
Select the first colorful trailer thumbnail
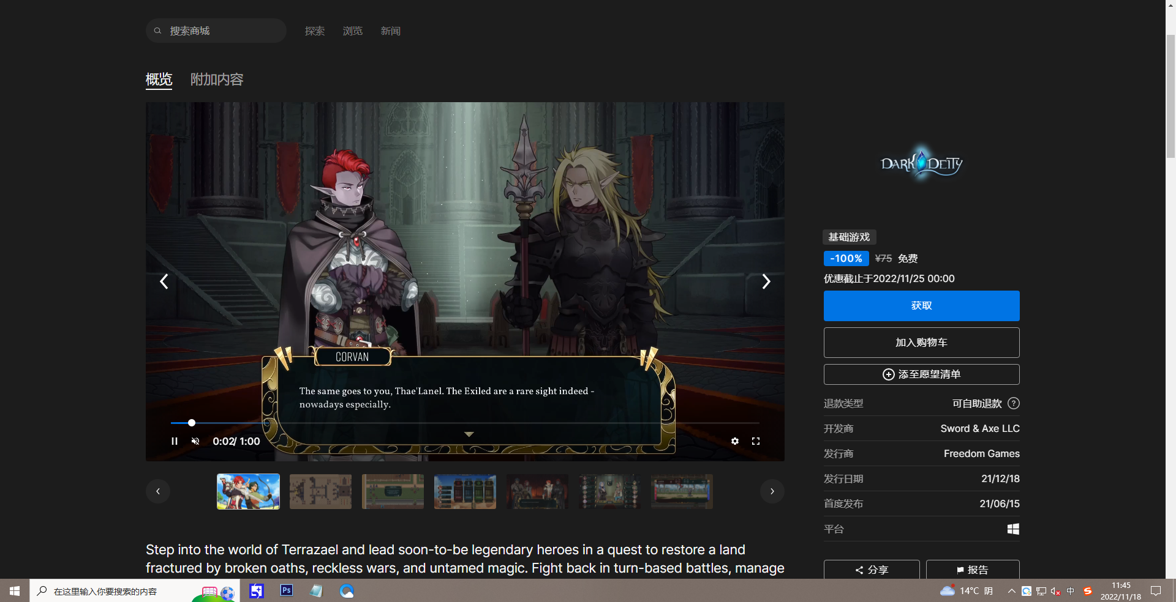(x=248, y=491)
